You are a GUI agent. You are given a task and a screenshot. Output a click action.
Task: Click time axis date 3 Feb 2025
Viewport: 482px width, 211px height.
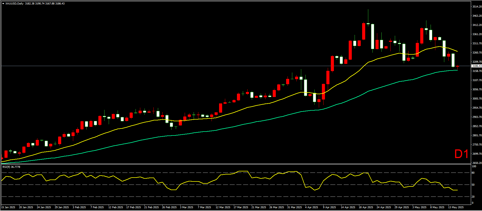coord(79,207)
